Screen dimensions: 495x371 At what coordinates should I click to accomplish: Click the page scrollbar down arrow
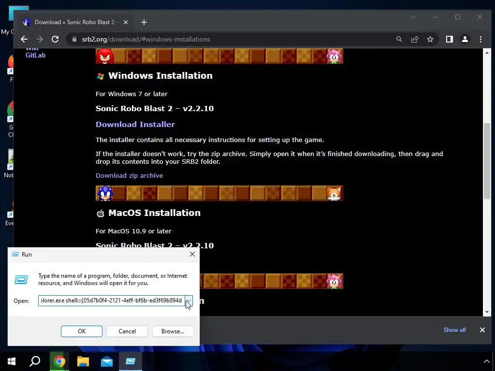pyautogui.click(x=487, y=312)
